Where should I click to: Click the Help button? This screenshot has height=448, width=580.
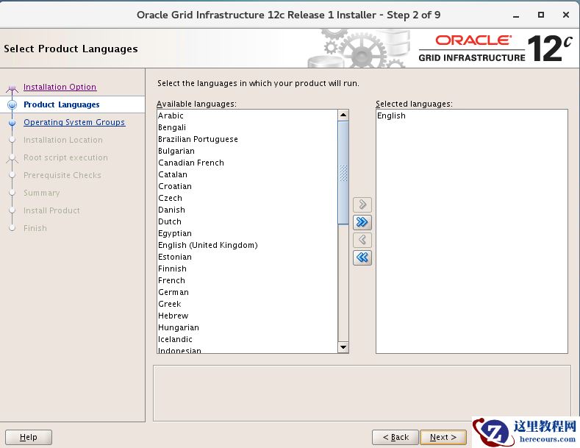29,437
